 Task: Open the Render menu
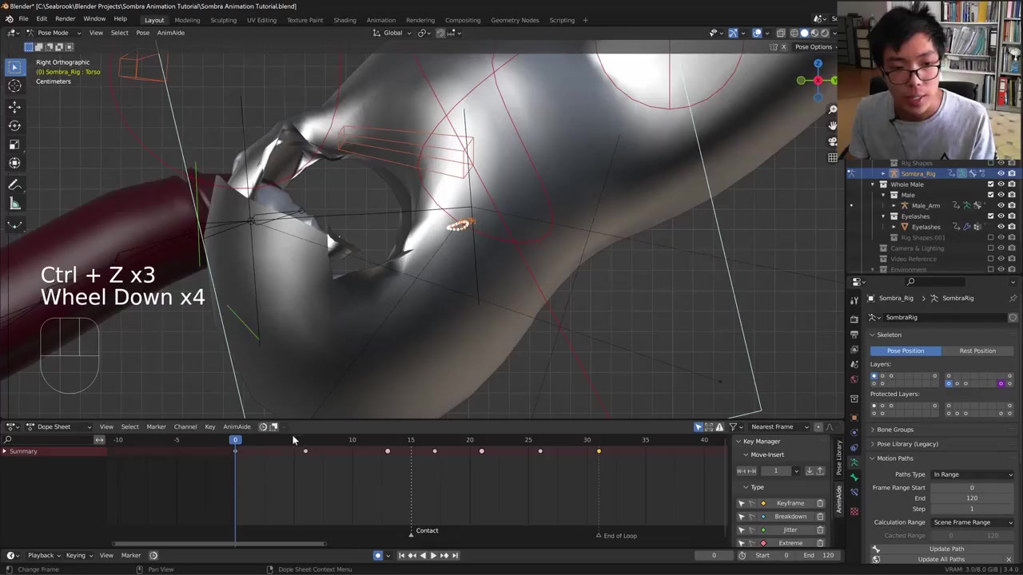(x=65, y=18)
